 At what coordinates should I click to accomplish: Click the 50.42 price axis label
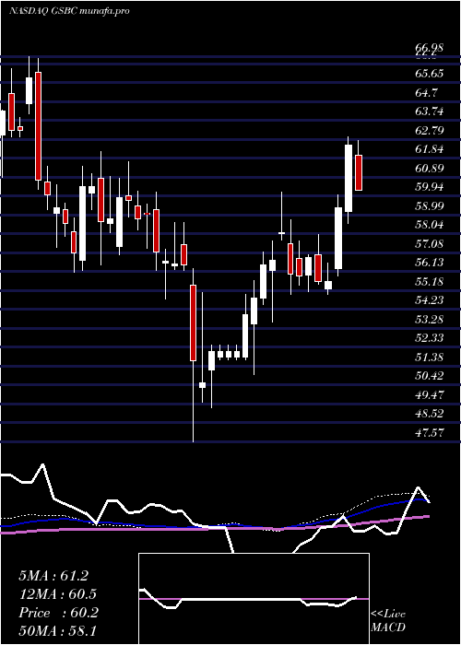point(429,376)
